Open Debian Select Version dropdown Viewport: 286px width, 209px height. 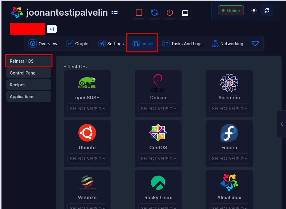coord(158,109)
